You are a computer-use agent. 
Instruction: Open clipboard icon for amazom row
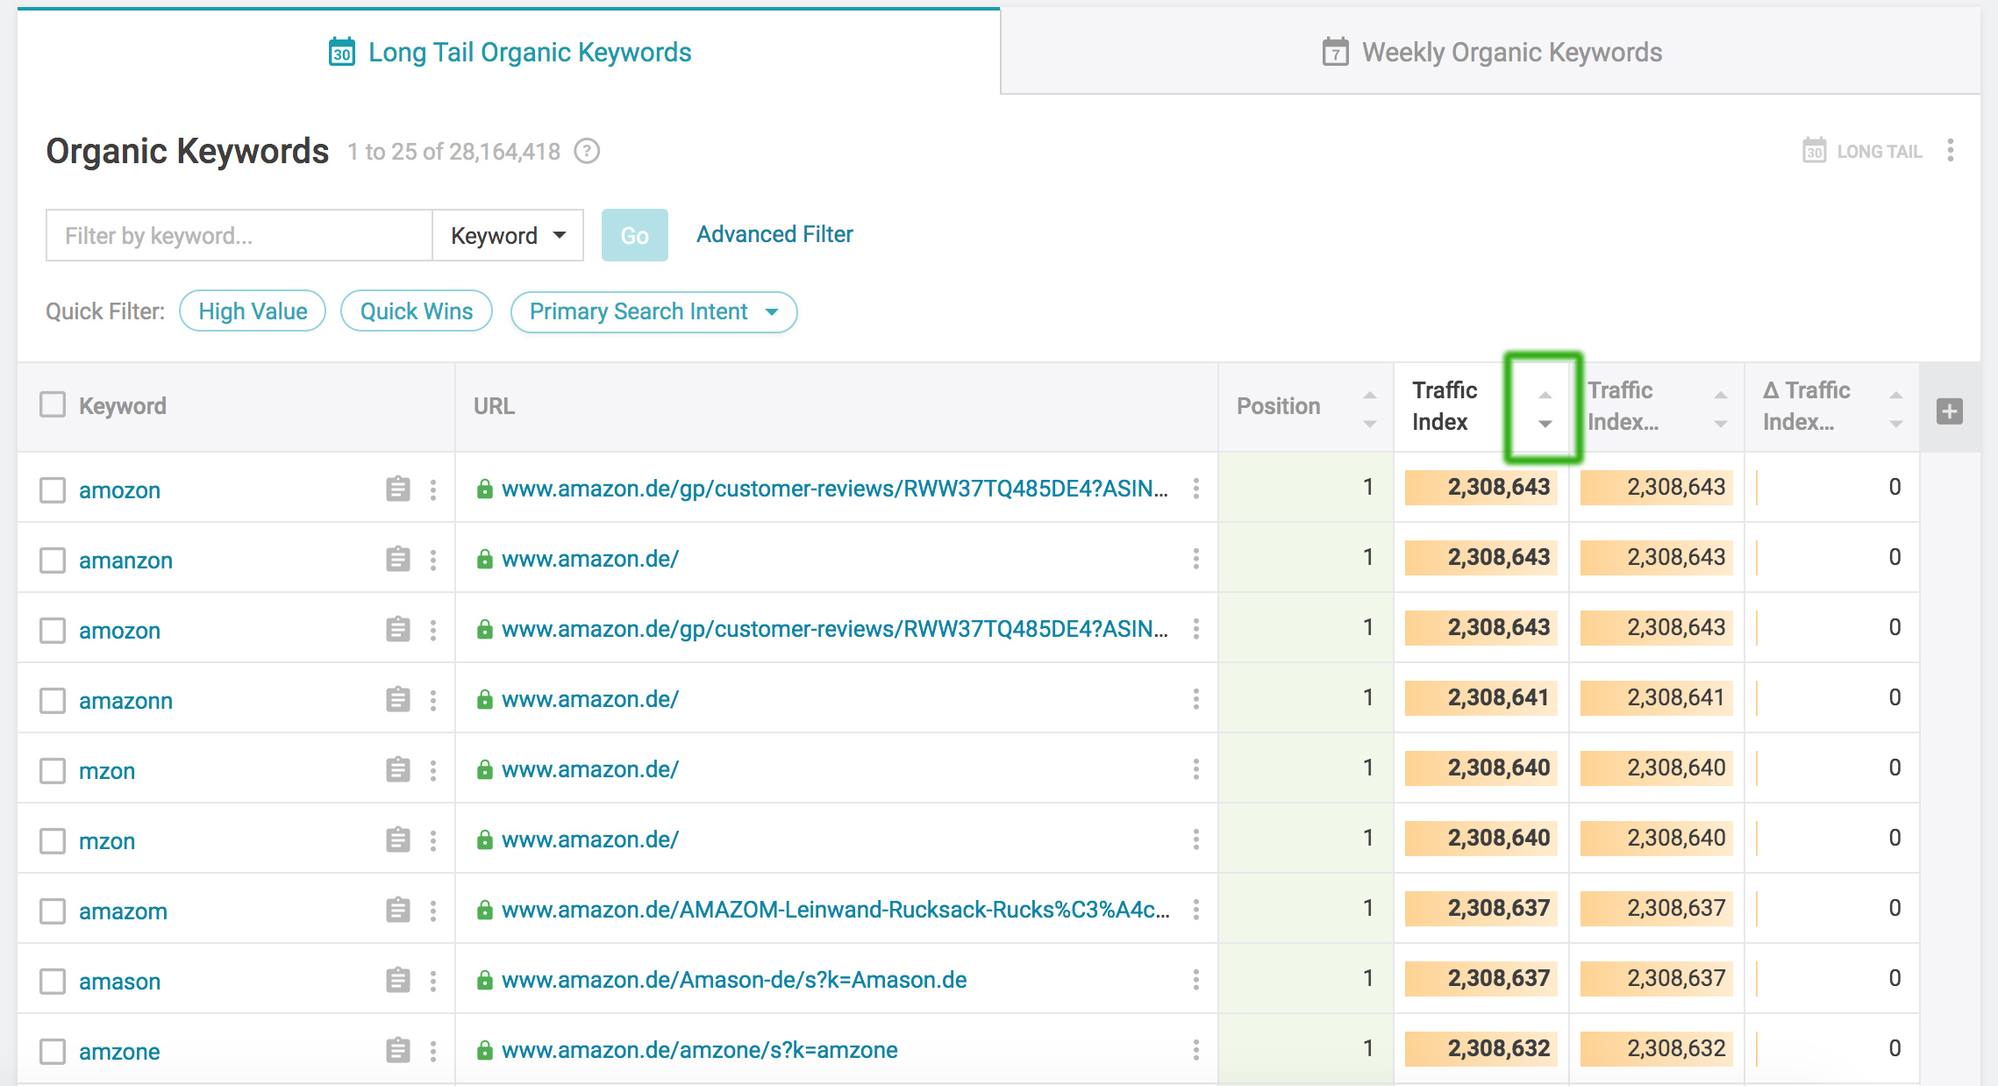[398, 911]
